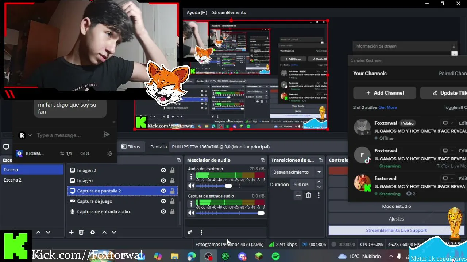Move the selected scene up
Viewport: 467px width, 262px height.
tap(38, 232)
